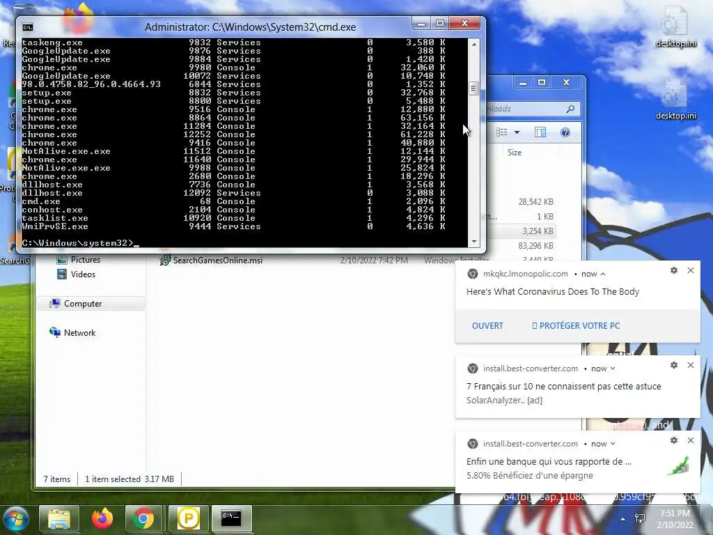Open Windows Explorer from the taskbar
The width and height of the screenshot is (713, 535).
click(59, 519)
